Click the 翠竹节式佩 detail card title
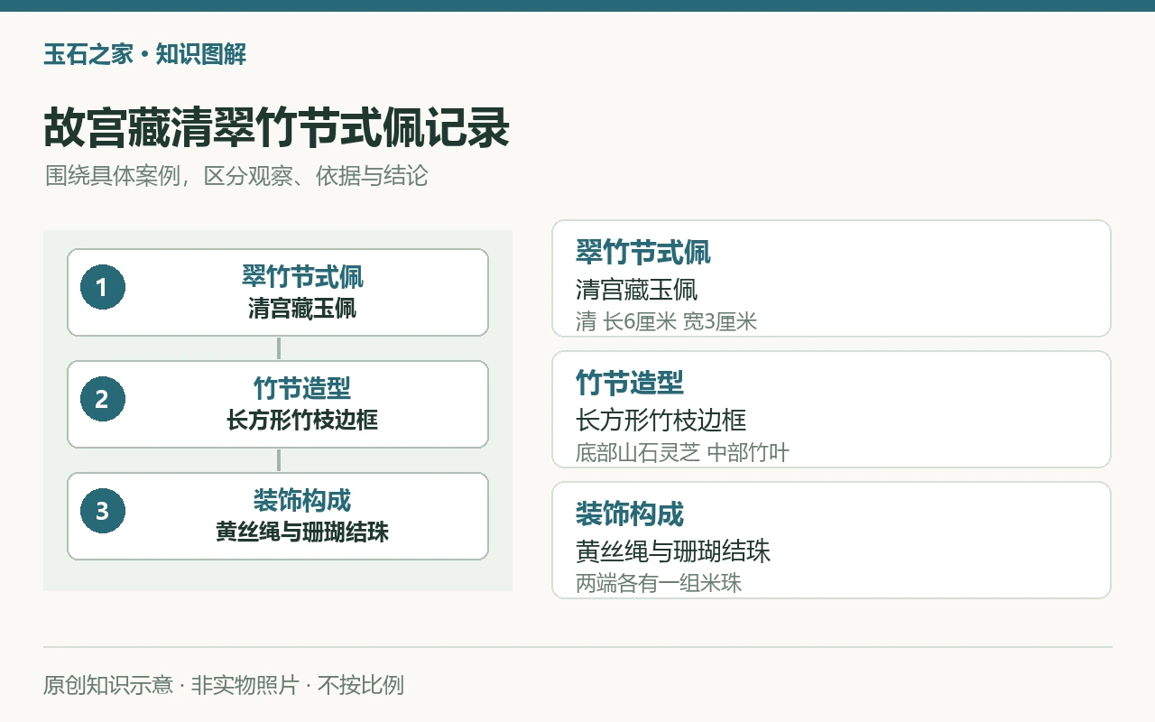 coord(643,252)
